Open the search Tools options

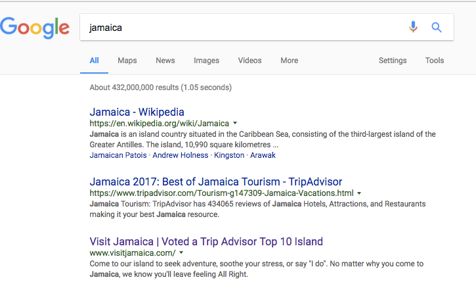pyautogui.click(x=435, y=60)
